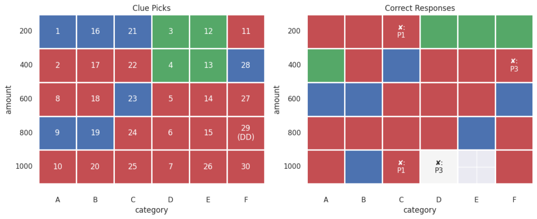Screen dimensions: 537x219
Task: Select cell number 10 in Clue Picks
Action: (58, 167)
